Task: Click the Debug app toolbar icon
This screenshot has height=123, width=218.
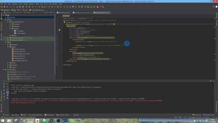Action: tap(52, 7)
